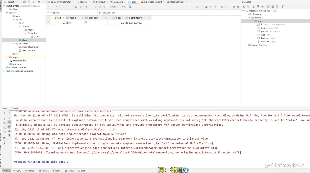Open the row count paging dropdown

click(x=60, y=7)
